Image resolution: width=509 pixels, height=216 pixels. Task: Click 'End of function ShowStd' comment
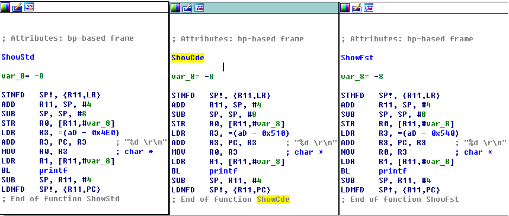tap(60, 198)
